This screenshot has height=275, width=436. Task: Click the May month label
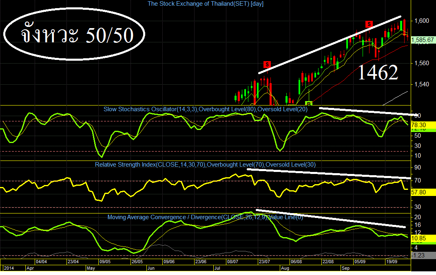click(91, 268)
